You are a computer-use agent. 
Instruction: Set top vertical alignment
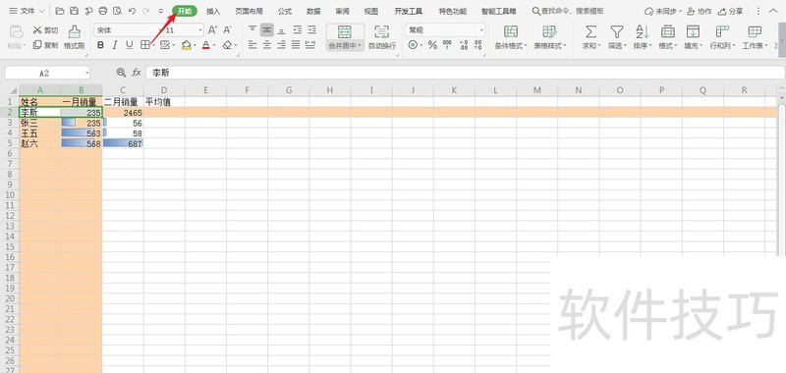pos(253,30)
